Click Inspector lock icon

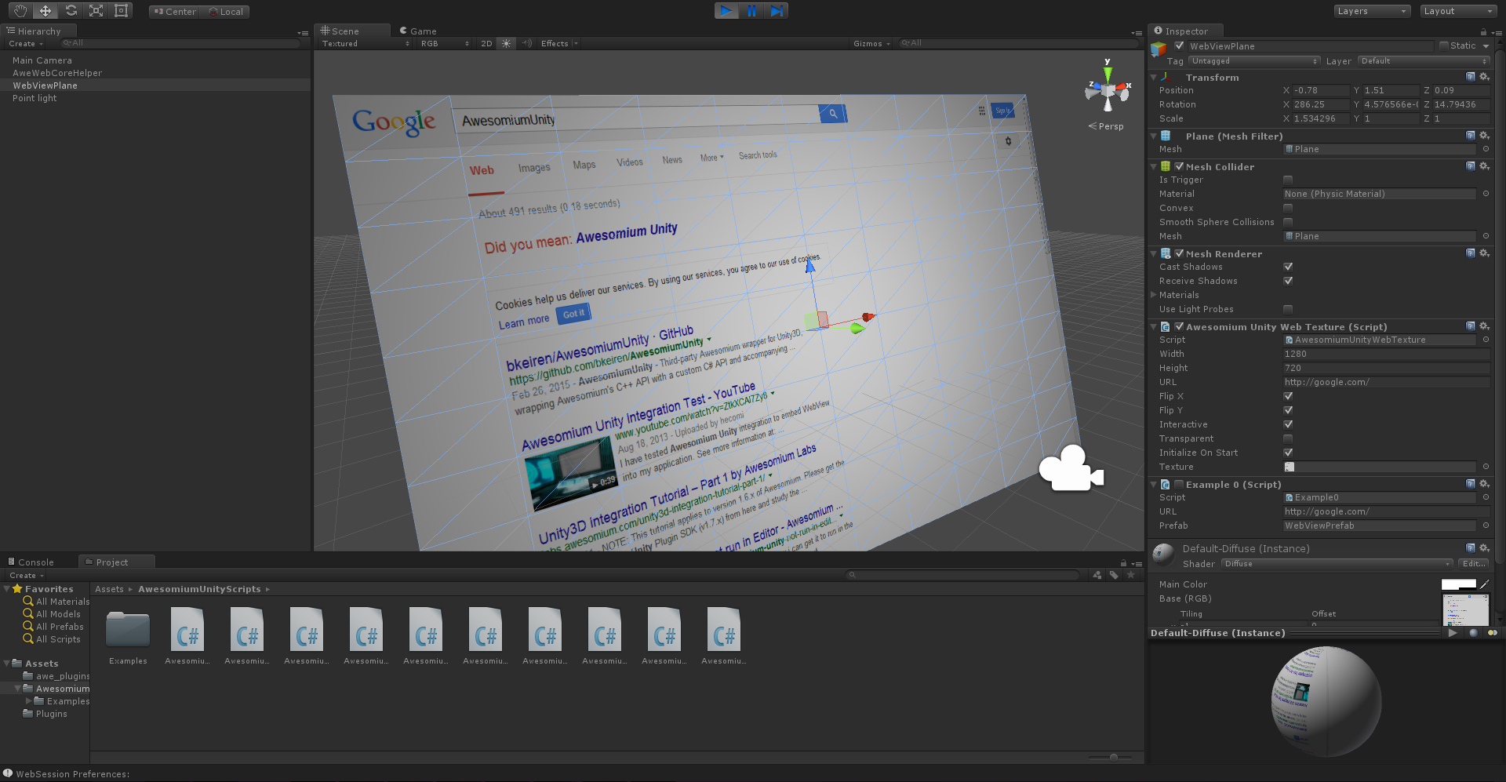coord(1483,32)
